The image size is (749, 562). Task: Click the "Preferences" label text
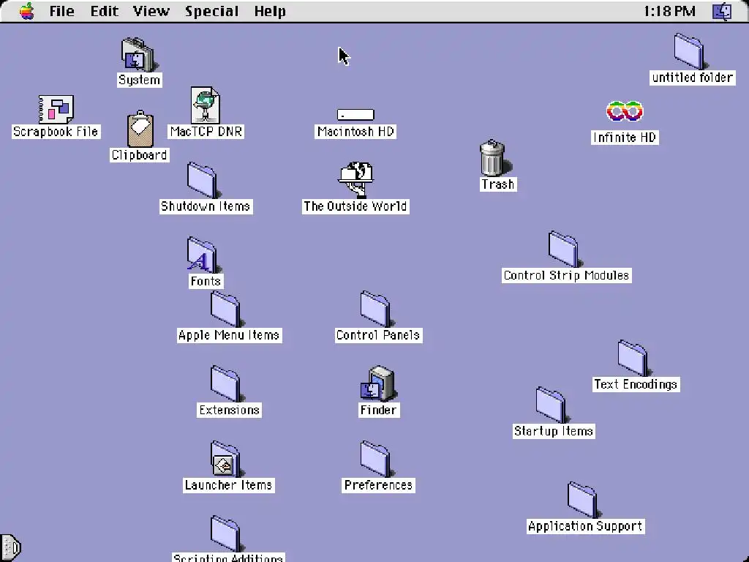[378, 485]
